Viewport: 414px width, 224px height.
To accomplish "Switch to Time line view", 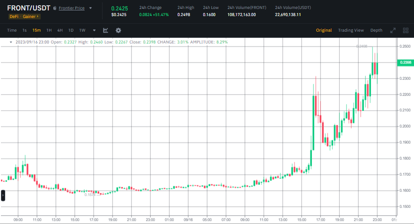I will coord(12,30).
